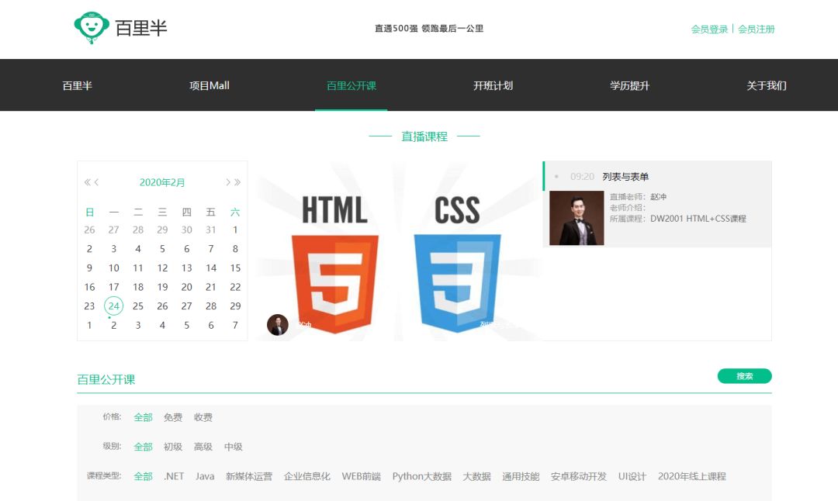Select date 11 in calendar
This screenshot has width=838, height=501.
[x=138, y=268]
